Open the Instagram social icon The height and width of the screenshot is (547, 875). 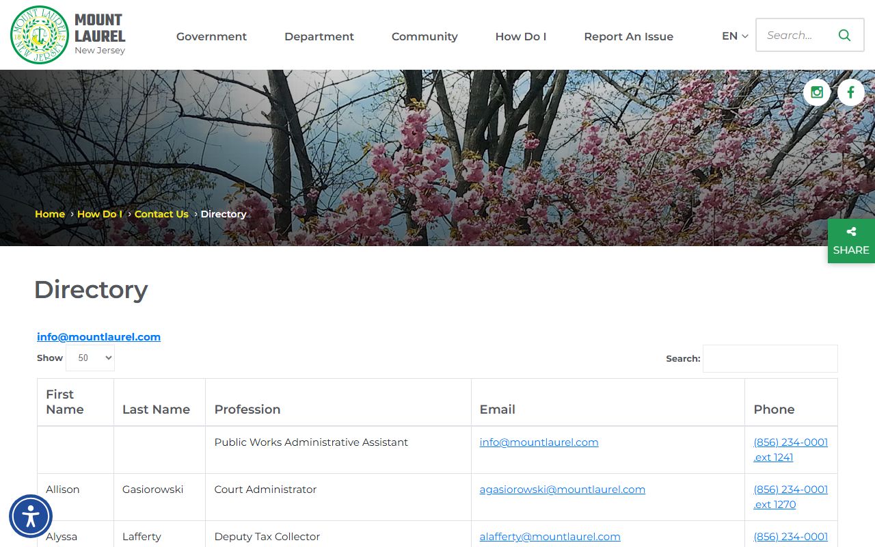tap(816, 92)
